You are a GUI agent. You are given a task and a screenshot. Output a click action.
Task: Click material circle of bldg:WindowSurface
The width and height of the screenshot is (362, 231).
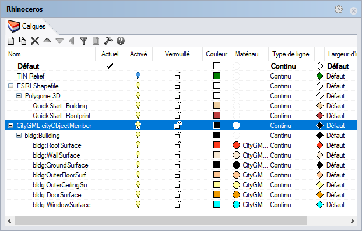236,204
